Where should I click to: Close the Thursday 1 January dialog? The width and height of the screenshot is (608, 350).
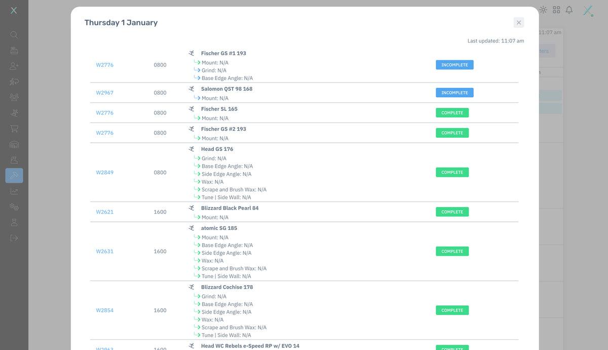click(x=518, y=22)
